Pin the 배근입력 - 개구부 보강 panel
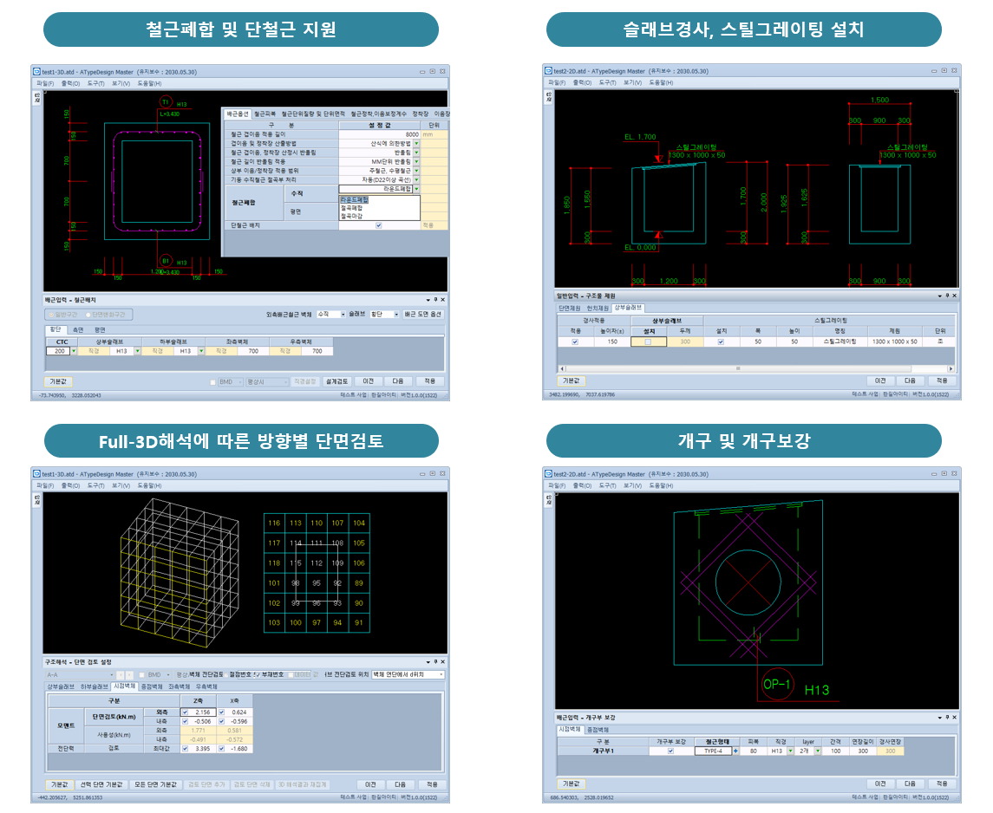The height and width of the screenshot is (813, 993). 947,718
